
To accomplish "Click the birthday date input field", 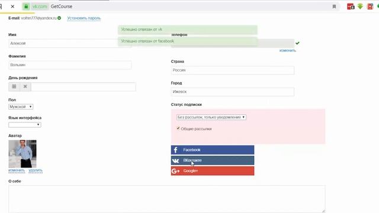I will pos(83,87).
